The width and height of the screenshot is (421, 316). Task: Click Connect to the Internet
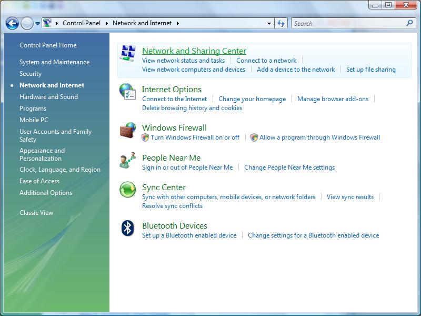[175, 99]
